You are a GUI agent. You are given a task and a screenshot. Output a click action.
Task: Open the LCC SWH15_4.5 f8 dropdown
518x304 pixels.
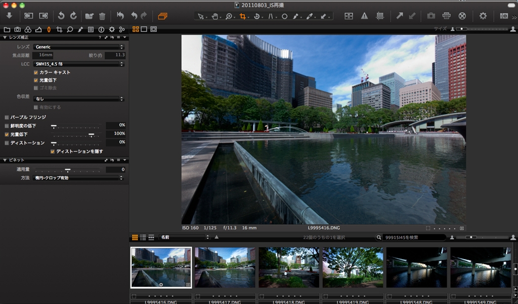[x=78, y=64]
